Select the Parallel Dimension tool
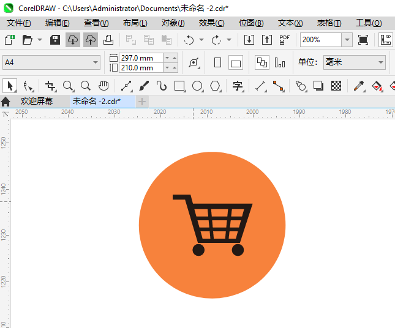 (261, 86)
